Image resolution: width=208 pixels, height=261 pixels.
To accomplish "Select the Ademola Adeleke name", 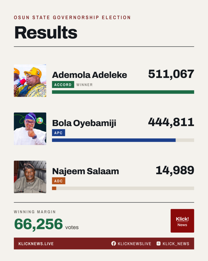I will pos(90,75).
